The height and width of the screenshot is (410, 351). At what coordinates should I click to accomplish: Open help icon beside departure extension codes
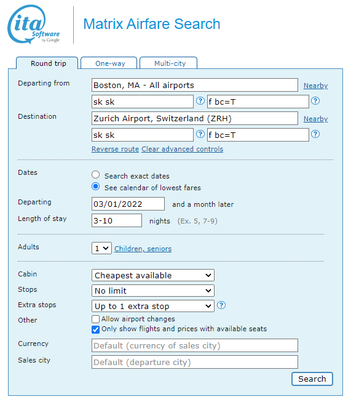coord(315,101)
